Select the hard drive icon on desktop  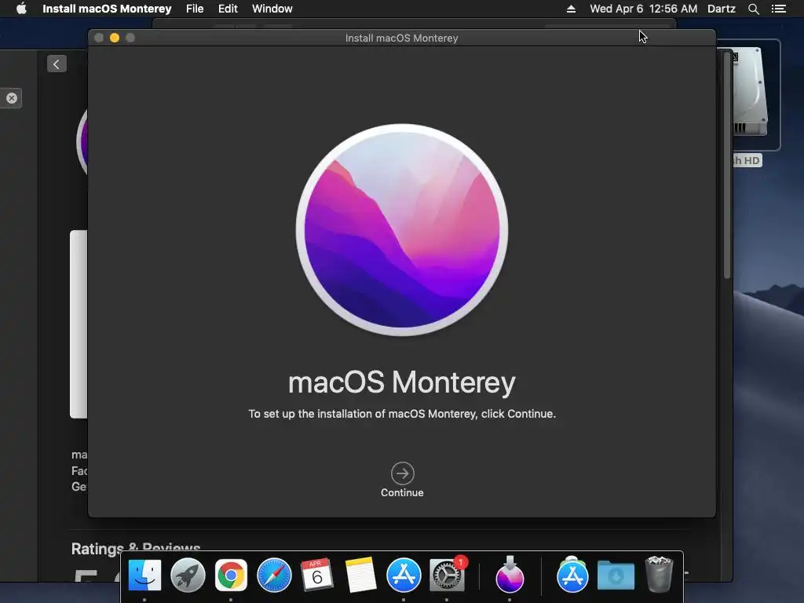750,93
